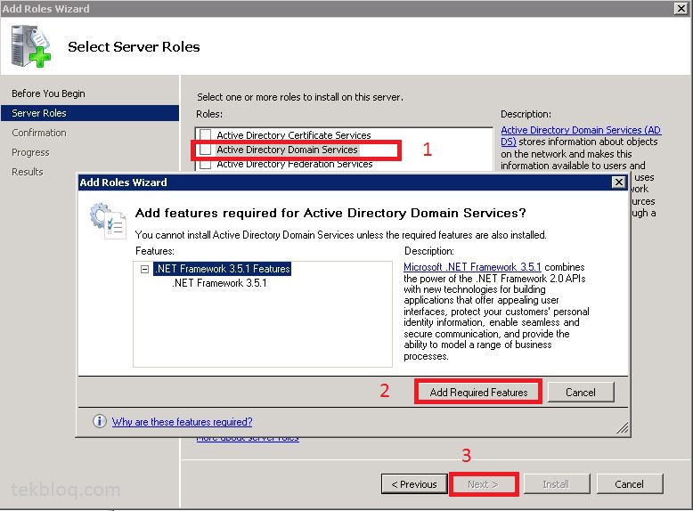Close the outer Add Roles Wizard window
The image size is (693, 511).
coord(681,8)
